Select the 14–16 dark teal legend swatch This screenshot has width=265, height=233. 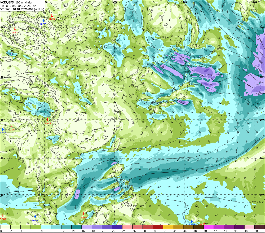77,227
